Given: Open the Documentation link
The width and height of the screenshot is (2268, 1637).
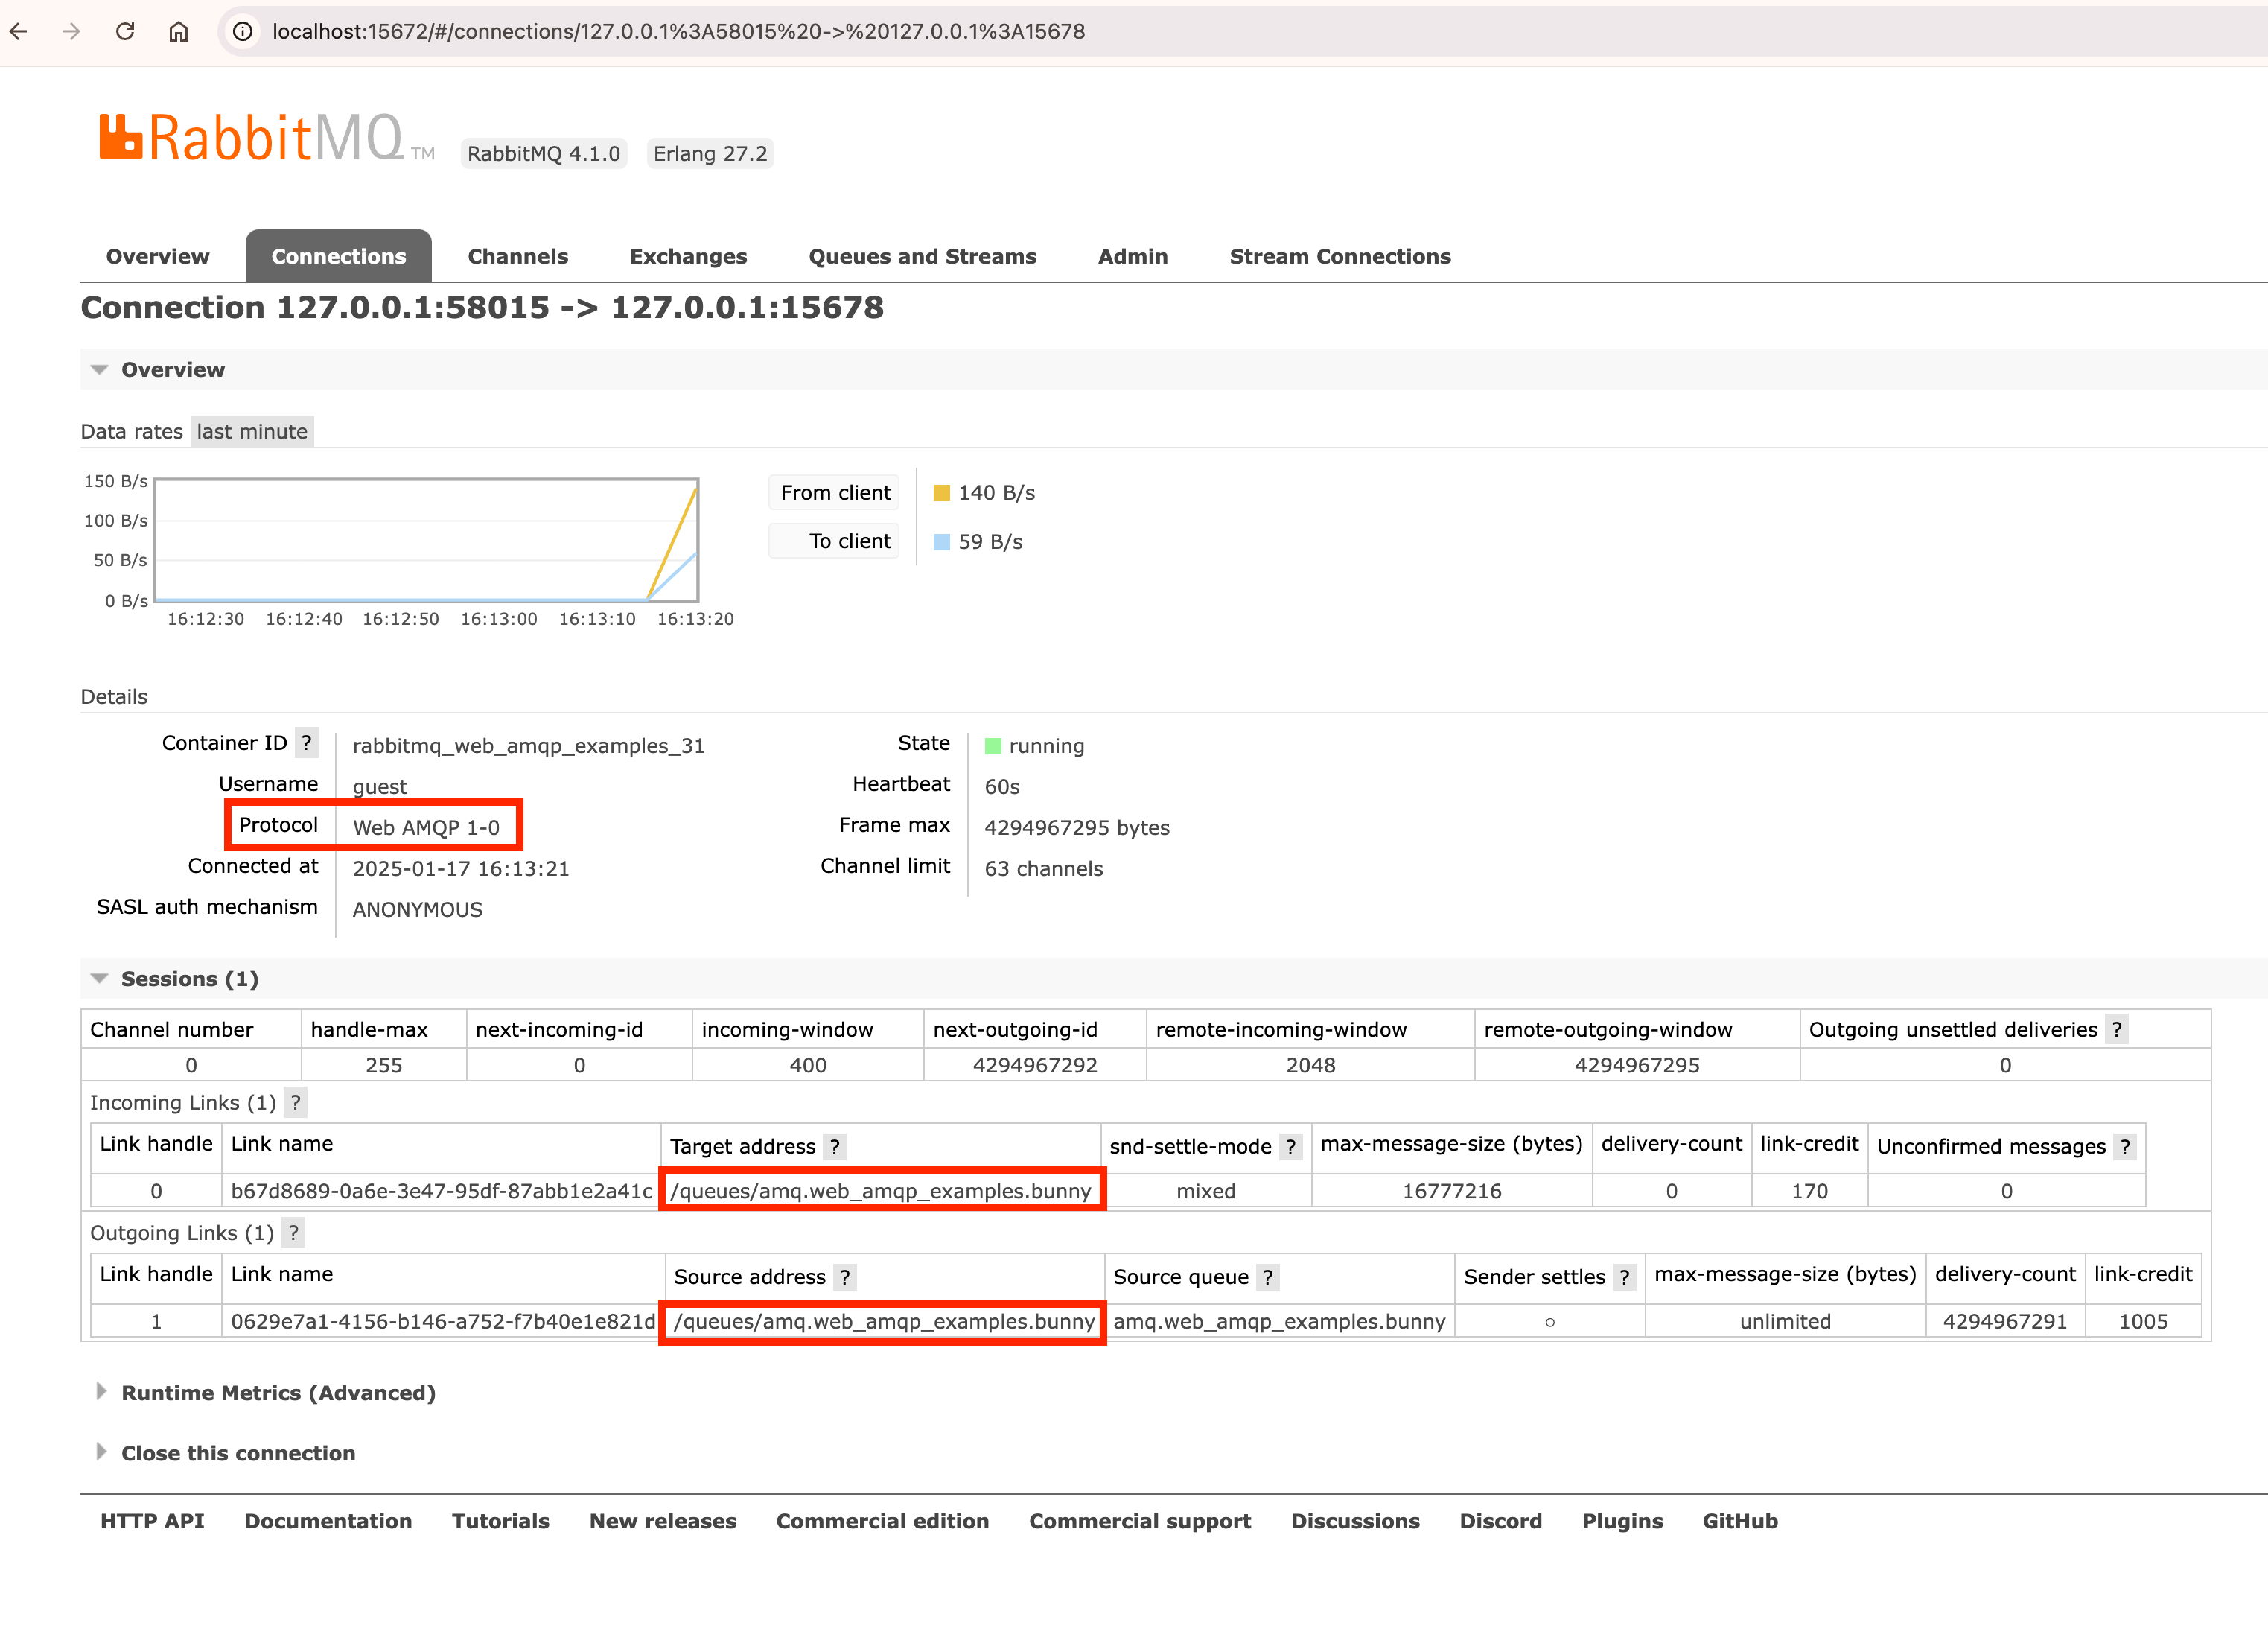Looking at the screenshot, I should click(328, 1520).
